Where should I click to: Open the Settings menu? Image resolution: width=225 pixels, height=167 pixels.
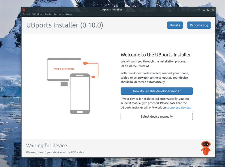pyautogui.click(x=58, y=14)
